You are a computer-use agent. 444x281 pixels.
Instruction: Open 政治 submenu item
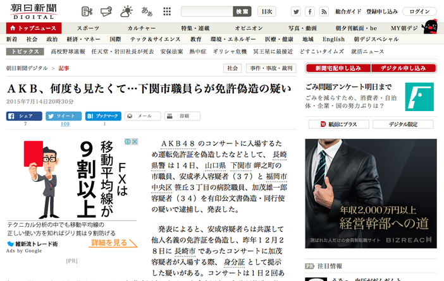coord(52,39)
